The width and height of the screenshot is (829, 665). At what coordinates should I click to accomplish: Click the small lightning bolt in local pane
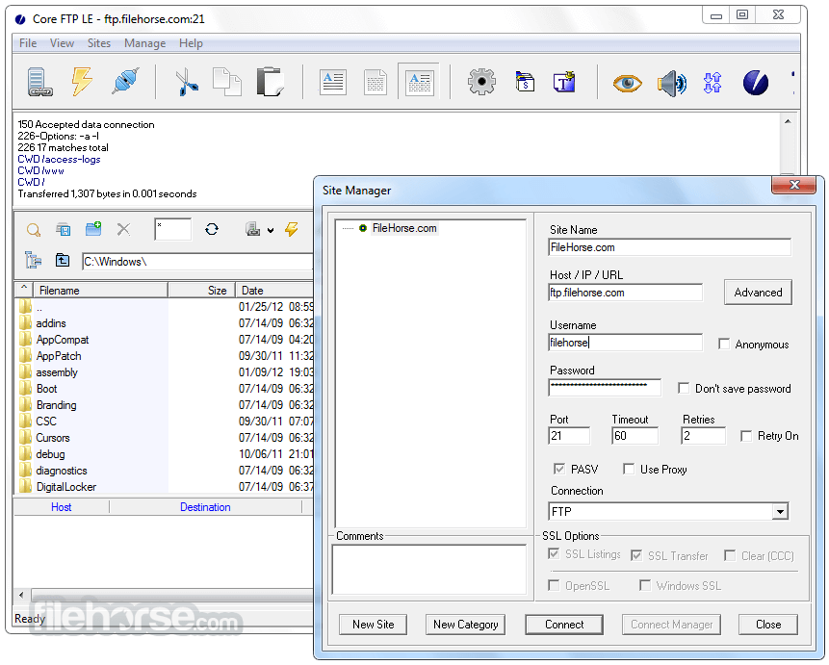click(292, 229)
